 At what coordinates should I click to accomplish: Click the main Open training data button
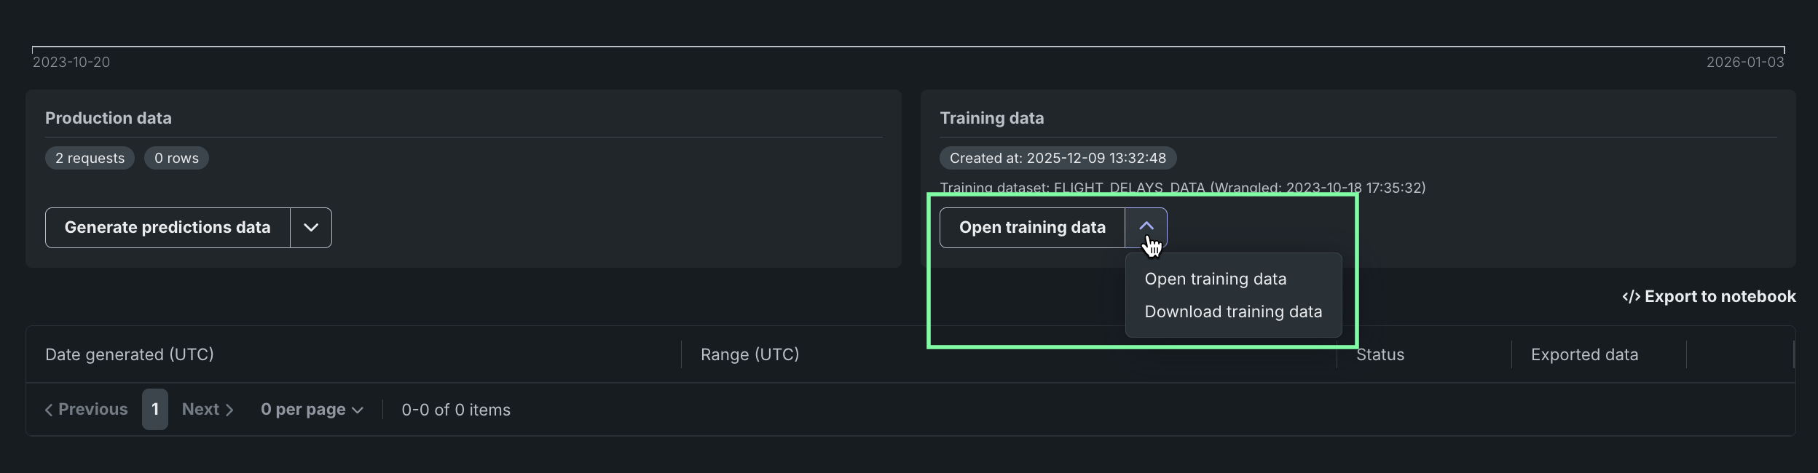1031,228
